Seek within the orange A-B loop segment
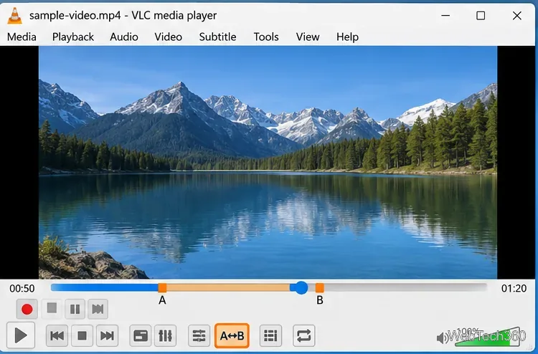Viewport: 538px width, 354px height. tap(228, 287)
